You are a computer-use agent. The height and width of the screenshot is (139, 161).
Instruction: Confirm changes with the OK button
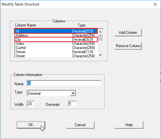31,125
